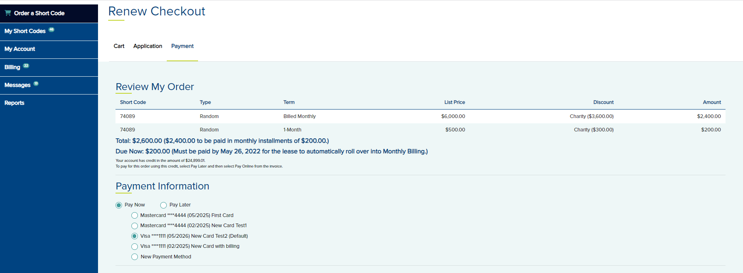Click the Amount column header

click(x=712, y=102)
